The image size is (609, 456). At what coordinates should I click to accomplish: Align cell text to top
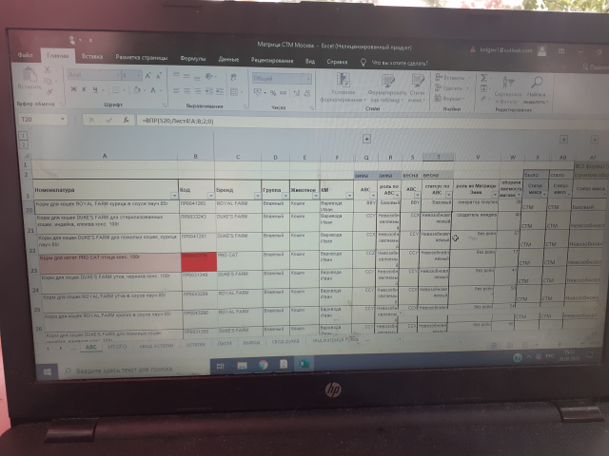click(x=176, y=75)
